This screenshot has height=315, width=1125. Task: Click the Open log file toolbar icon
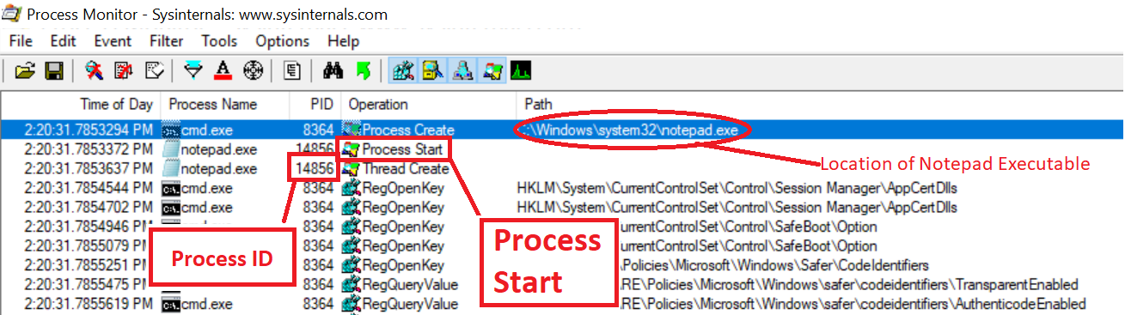click(24, 70)
